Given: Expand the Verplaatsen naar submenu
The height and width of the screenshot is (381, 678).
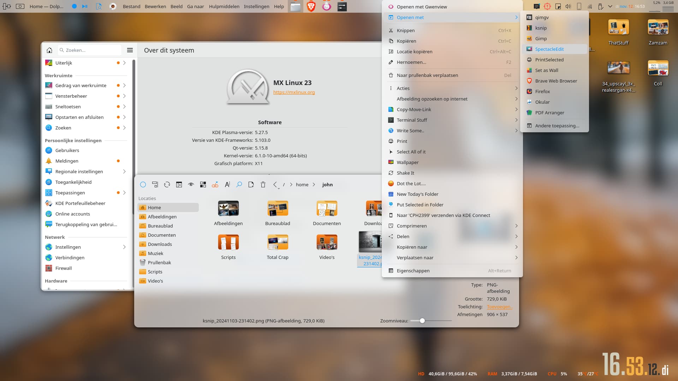Looking at the screenshot, I should click(x=452, y=258).
